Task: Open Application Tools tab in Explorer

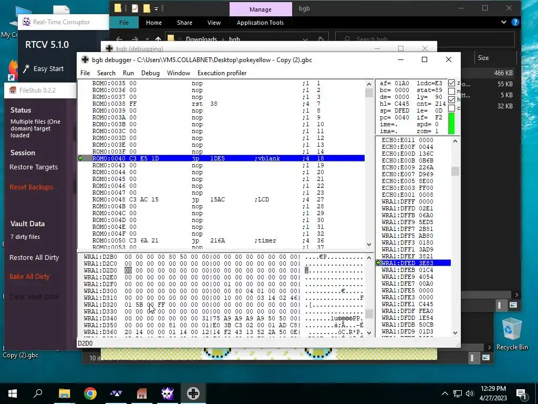Action: tap(260, 22)
